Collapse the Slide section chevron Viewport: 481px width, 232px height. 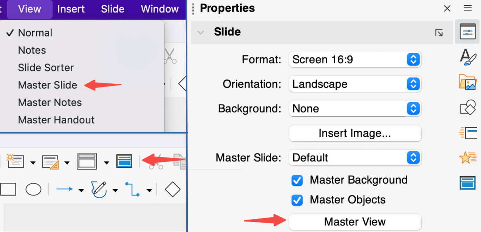[x=201, y=32]
